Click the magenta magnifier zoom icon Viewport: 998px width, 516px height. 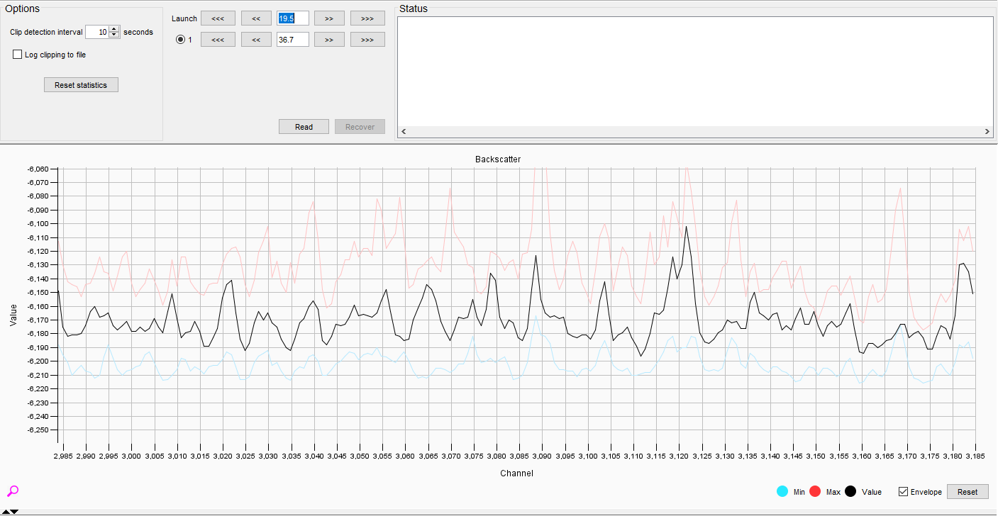(12, 491)
